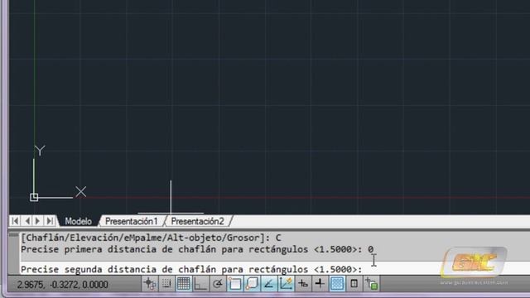The image size is (530, 298).
Task: Open the Presentación1 layout tab
Action: coord(132,221)
